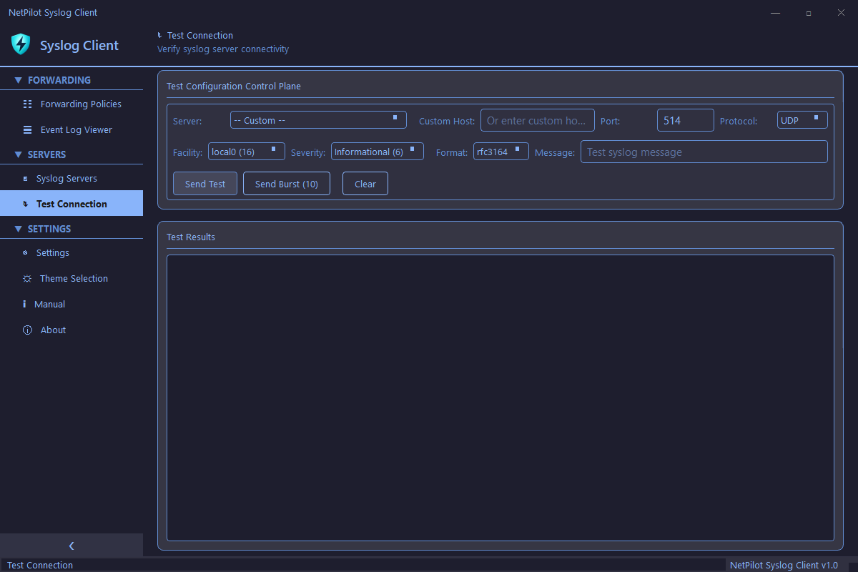Click the Theme Selection sun icon
Image resolution: width=858 pixels, height=572 pixels.
tap(27, 278)
